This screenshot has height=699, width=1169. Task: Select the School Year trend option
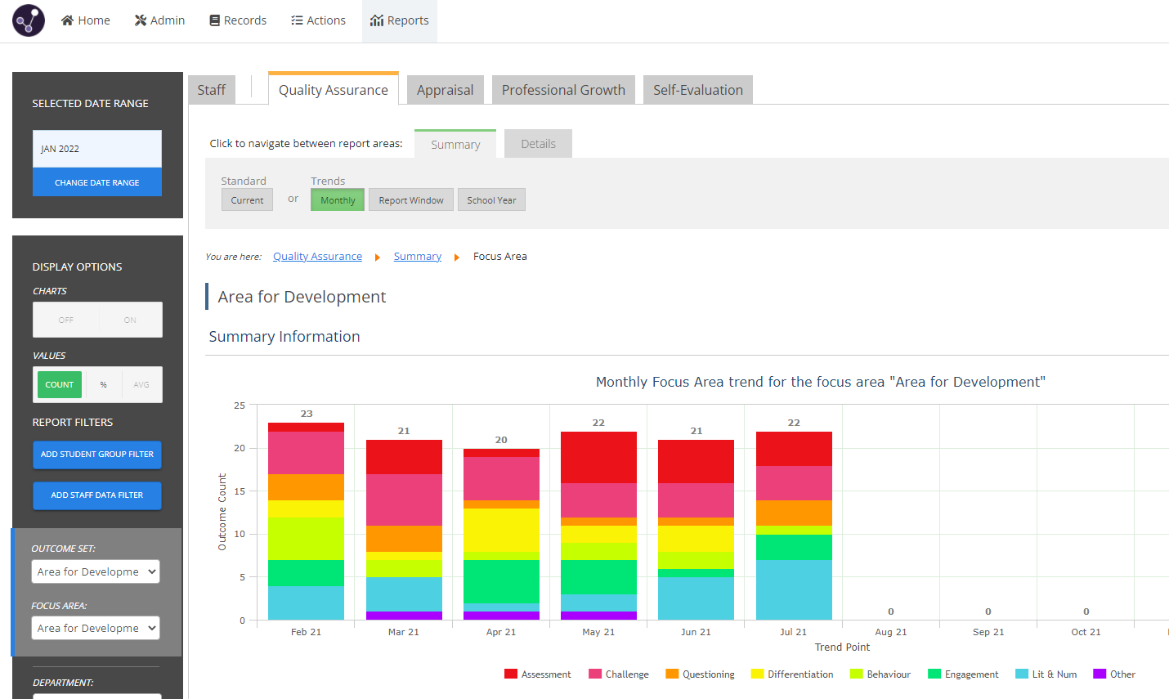point(491,200)
